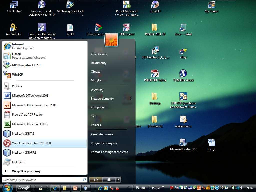Select the PRAGA 2011 08 folder
The image size is (256, 192).
[x=155, y=30]
